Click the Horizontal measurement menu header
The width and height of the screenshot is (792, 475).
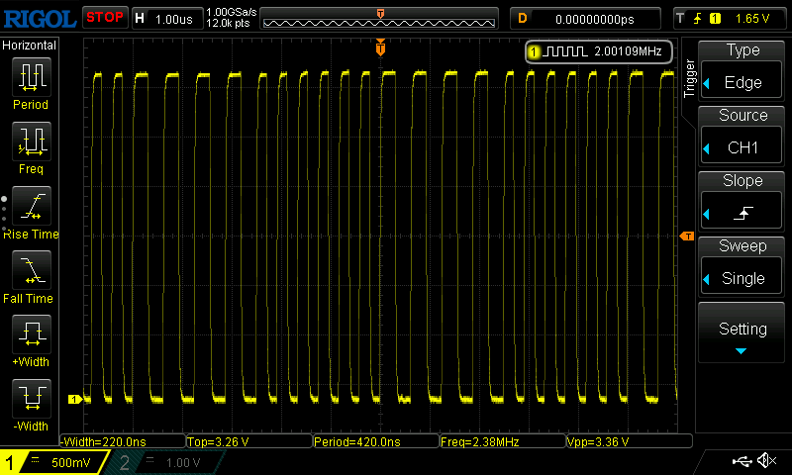[x=30, y=46]
